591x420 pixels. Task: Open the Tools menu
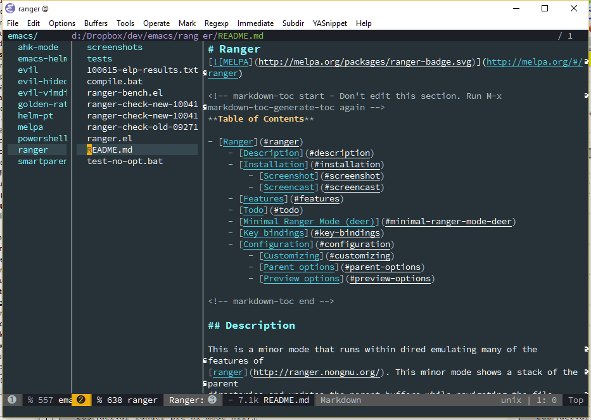125,23
